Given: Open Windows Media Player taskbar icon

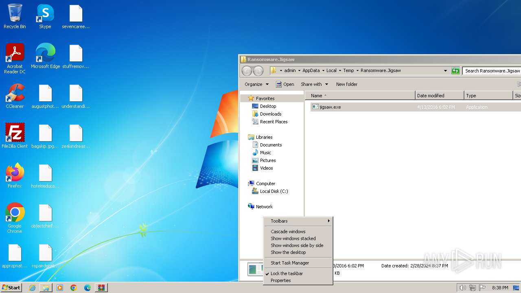Looking at the screenshot, I should point(60,288).
